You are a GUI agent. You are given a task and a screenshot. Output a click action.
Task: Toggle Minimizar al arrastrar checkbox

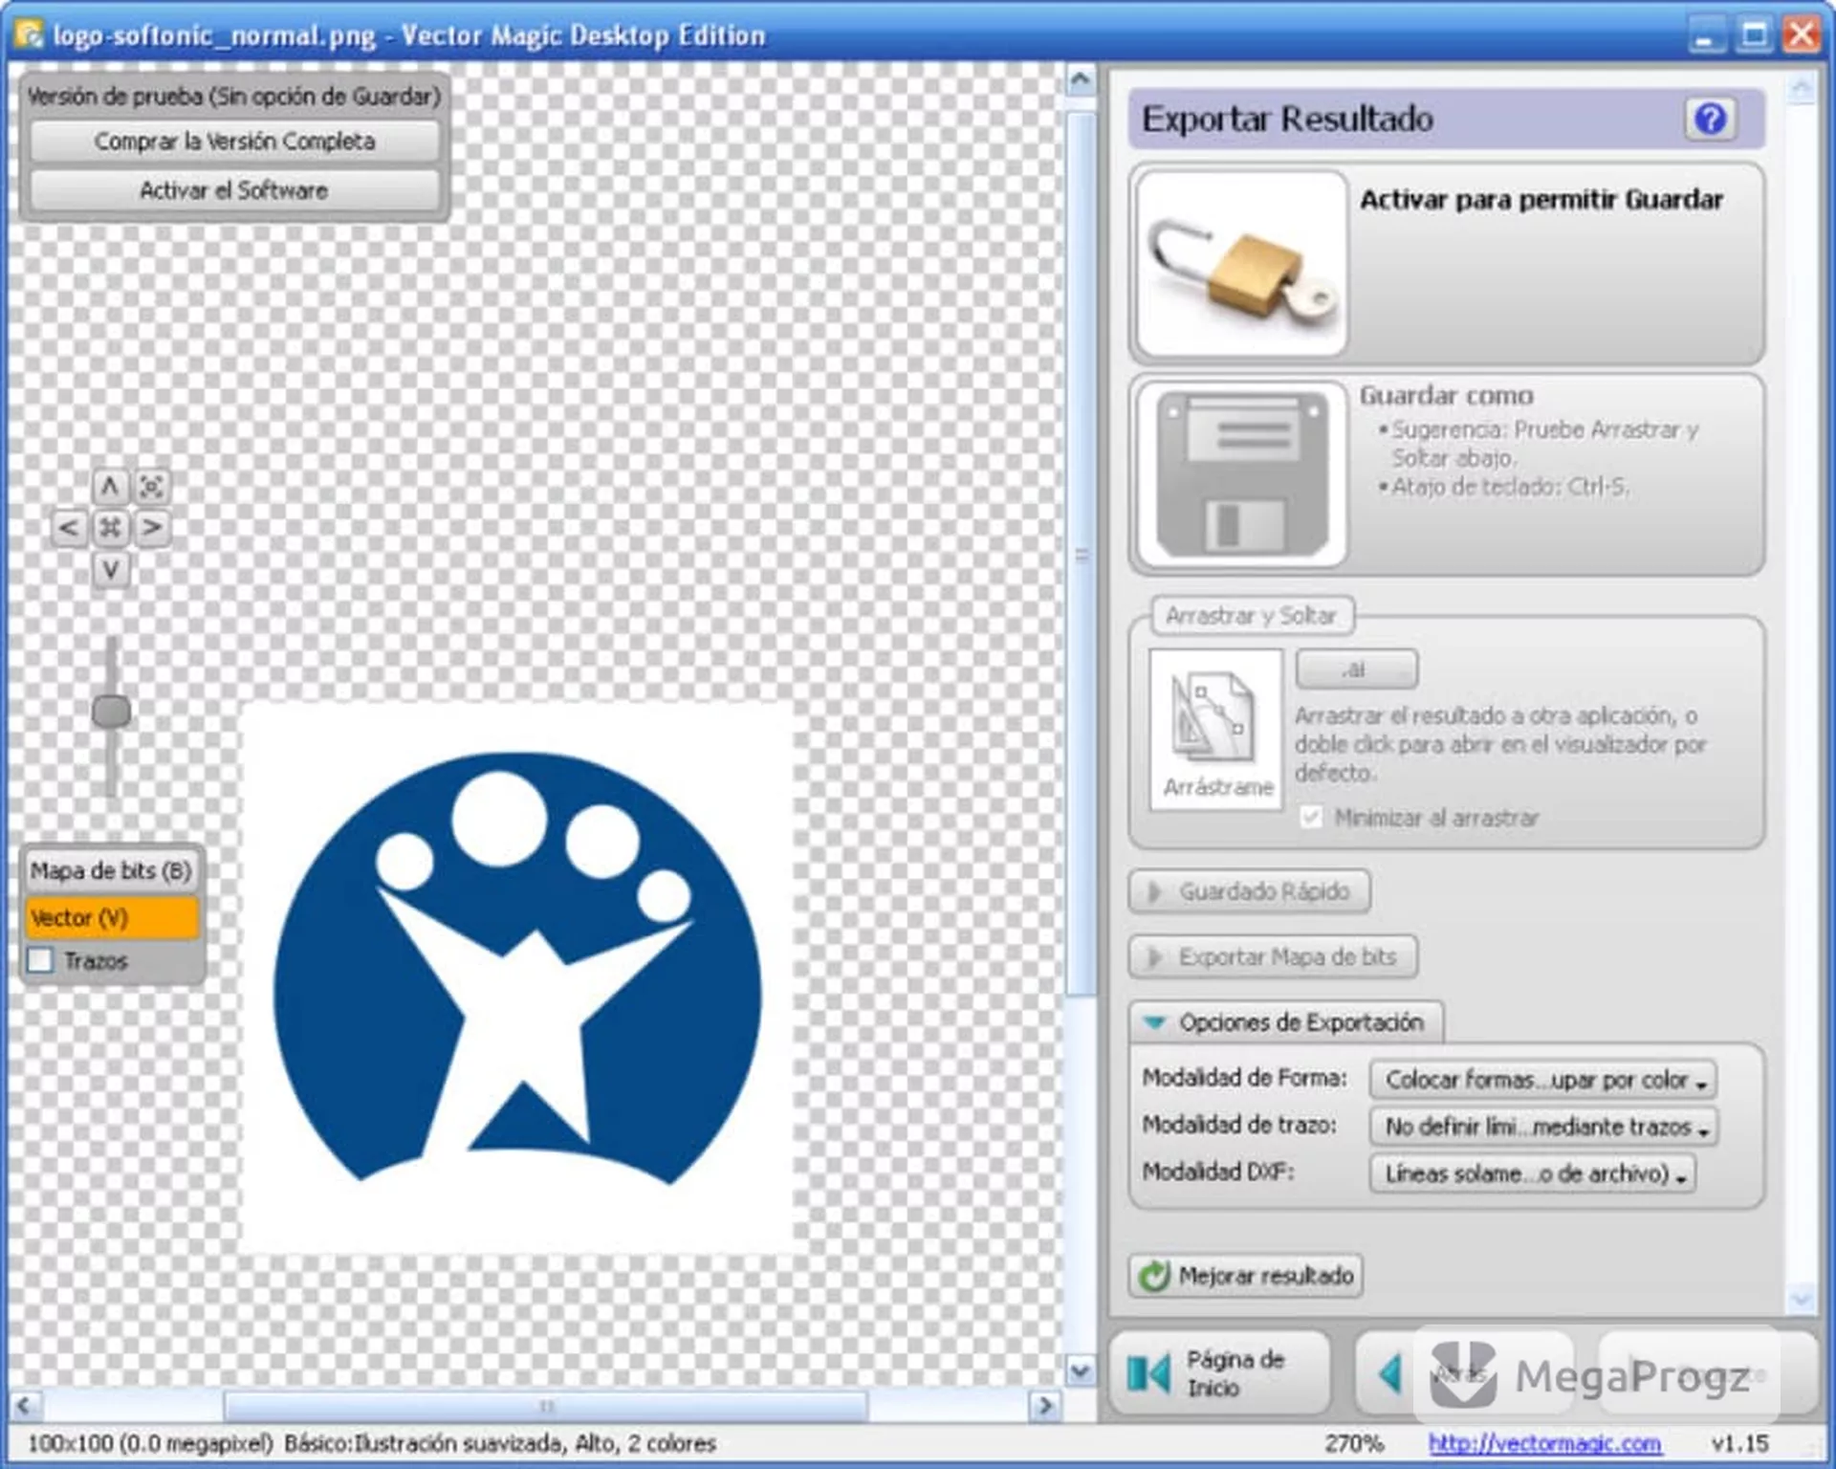click(x=1311, y=818)
